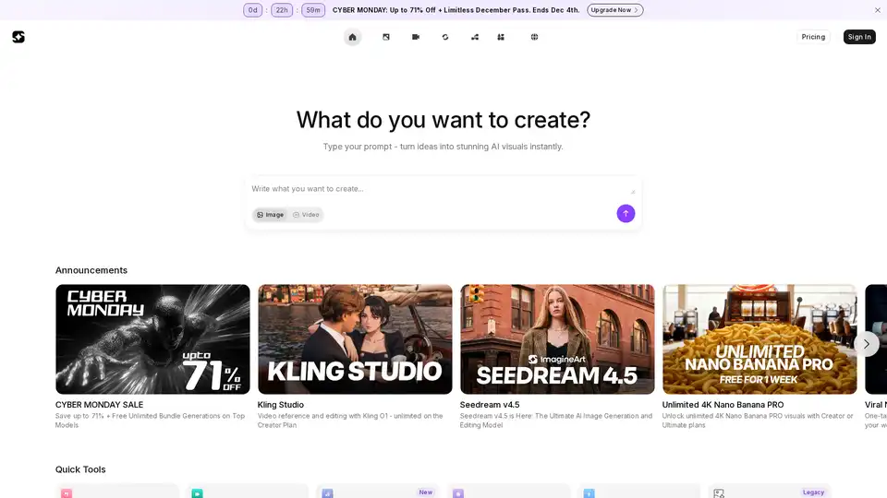Image resolution: width=887 pixels, height=498 pixels.
Task: Open the Pricing page
Action: pos(813,37)
